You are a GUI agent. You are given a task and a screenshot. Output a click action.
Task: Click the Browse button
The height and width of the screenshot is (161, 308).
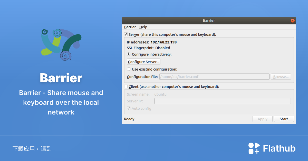coord(281,77)
